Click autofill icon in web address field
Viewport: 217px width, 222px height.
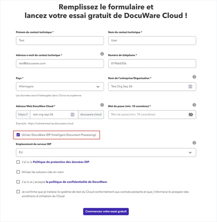[x=73, y=114]
